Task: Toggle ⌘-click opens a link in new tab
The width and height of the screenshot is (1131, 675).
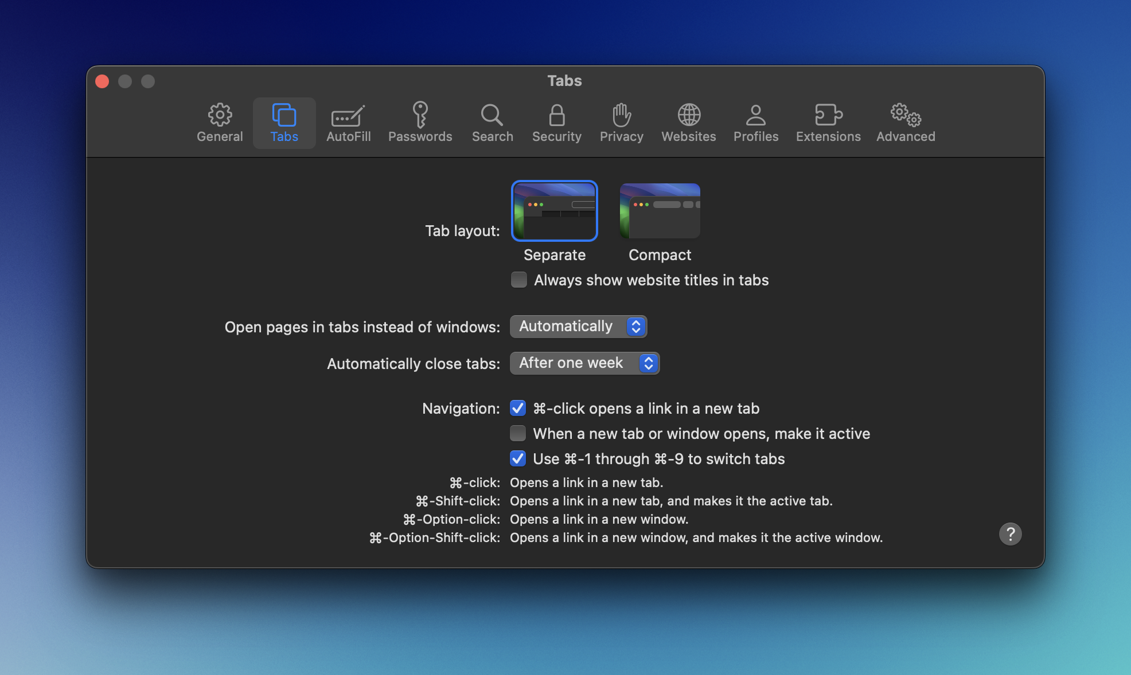Action: point(517,408)
